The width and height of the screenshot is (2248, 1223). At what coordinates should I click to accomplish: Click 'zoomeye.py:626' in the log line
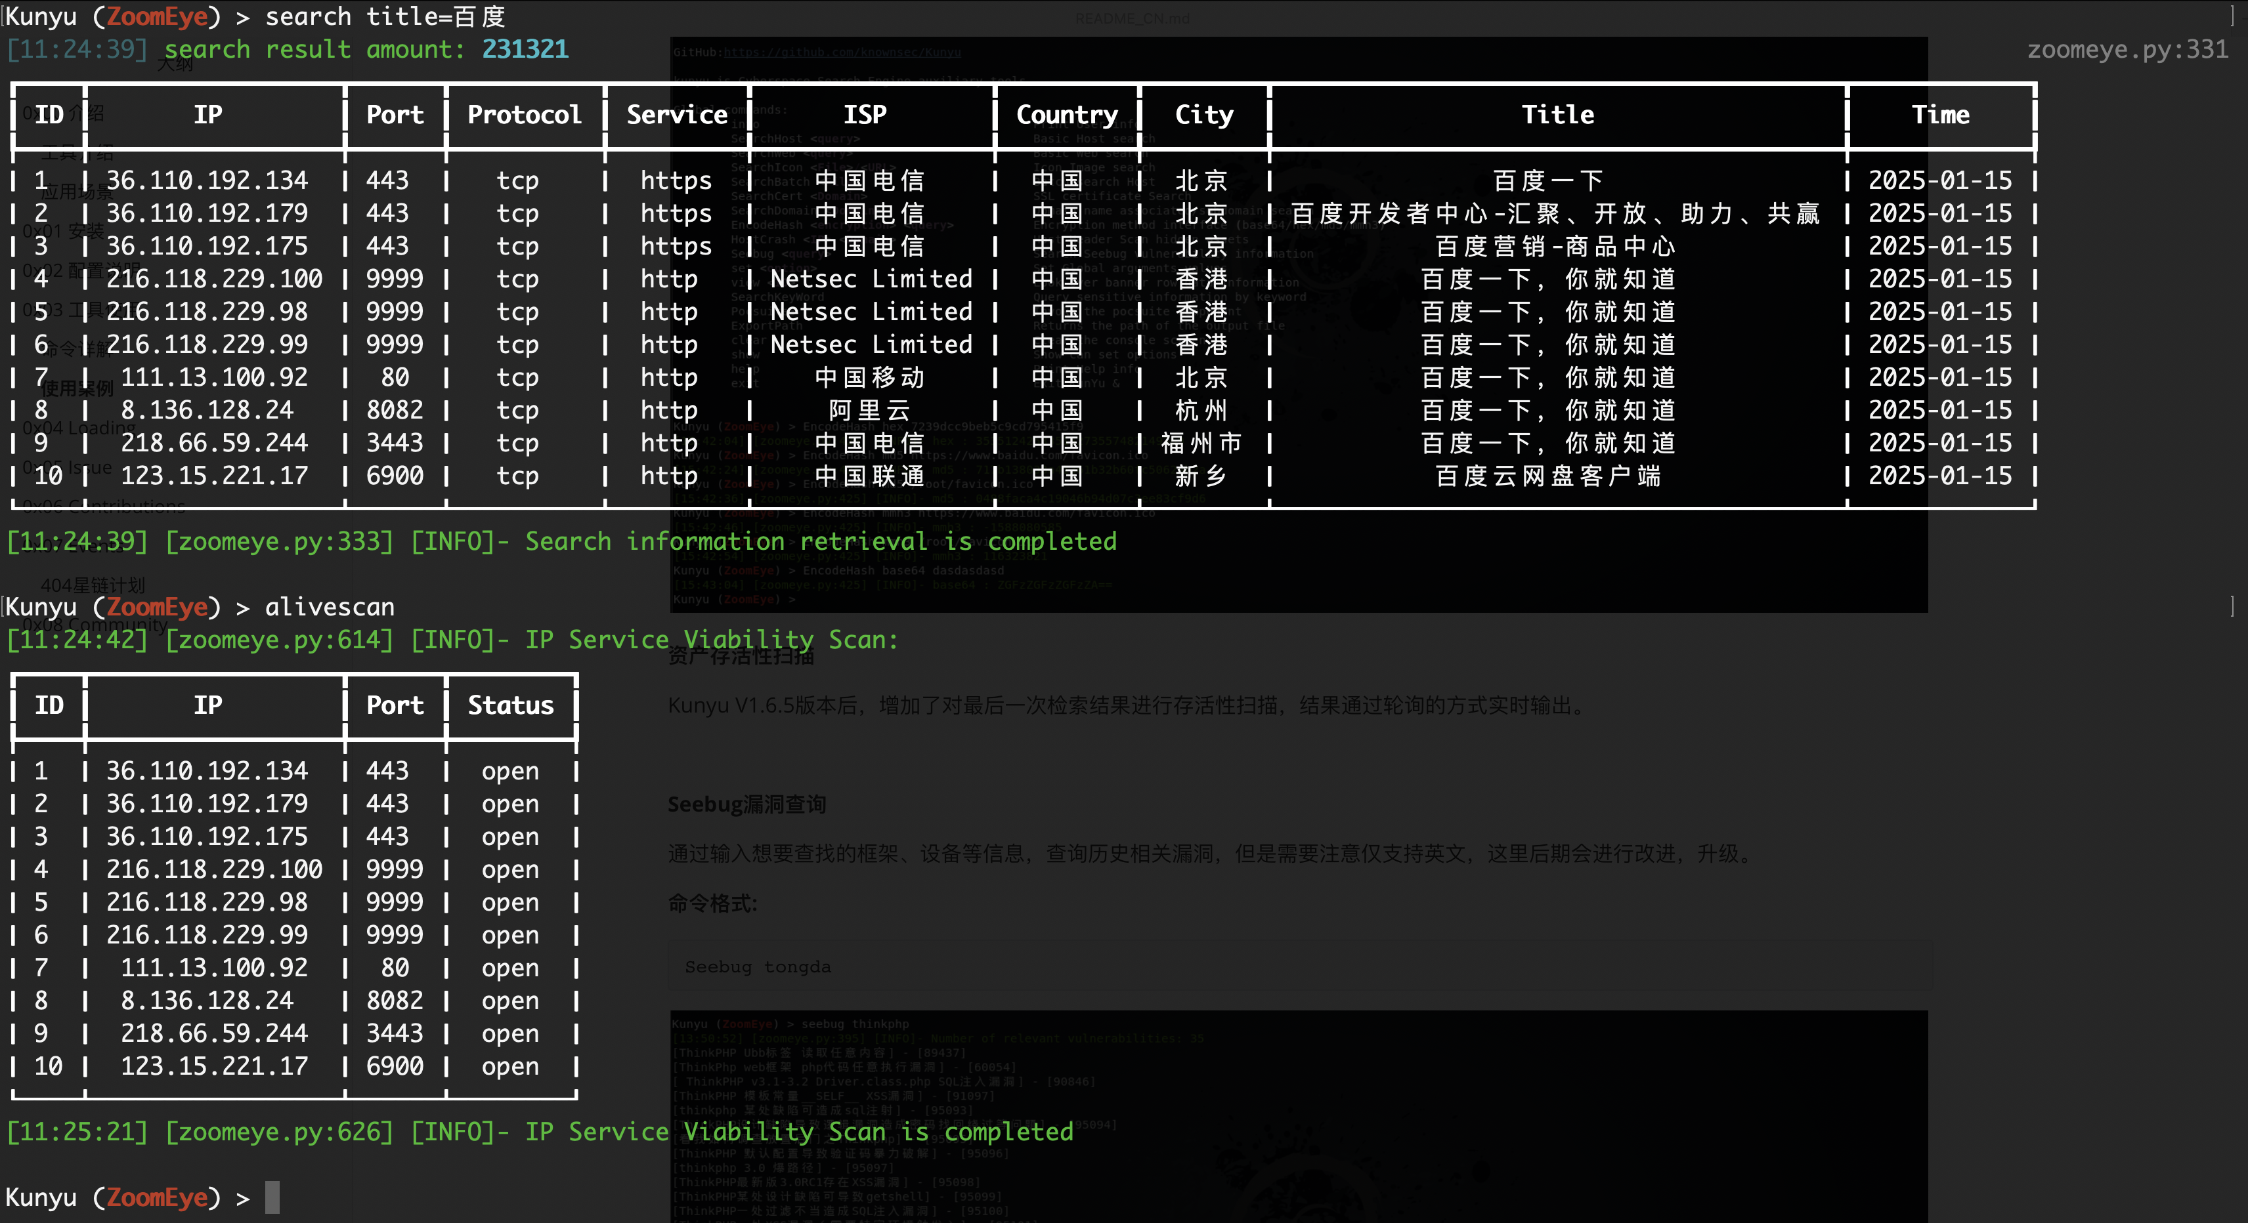tap(279, 1131)
